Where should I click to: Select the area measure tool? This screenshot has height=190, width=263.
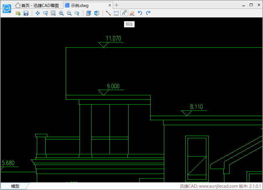click(x=116, y=13)
